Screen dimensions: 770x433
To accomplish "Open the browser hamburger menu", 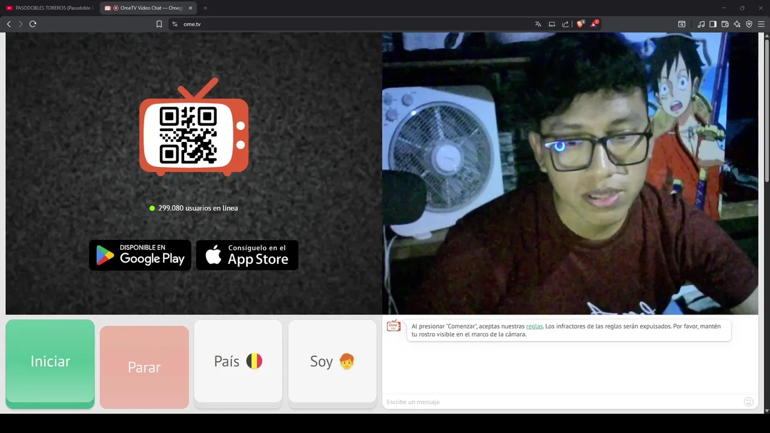I will pyautogui.click(x=761, y=24).
